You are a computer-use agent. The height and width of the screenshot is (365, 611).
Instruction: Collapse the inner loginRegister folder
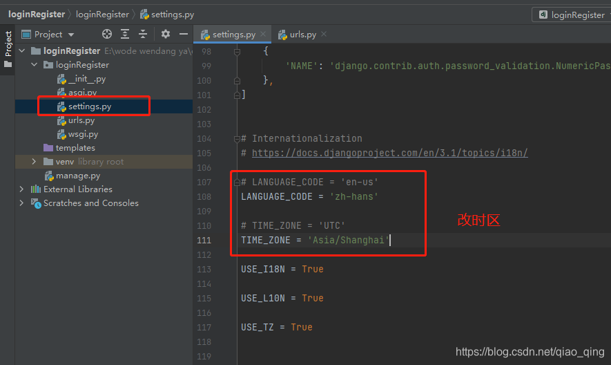(x=35, y=64)
